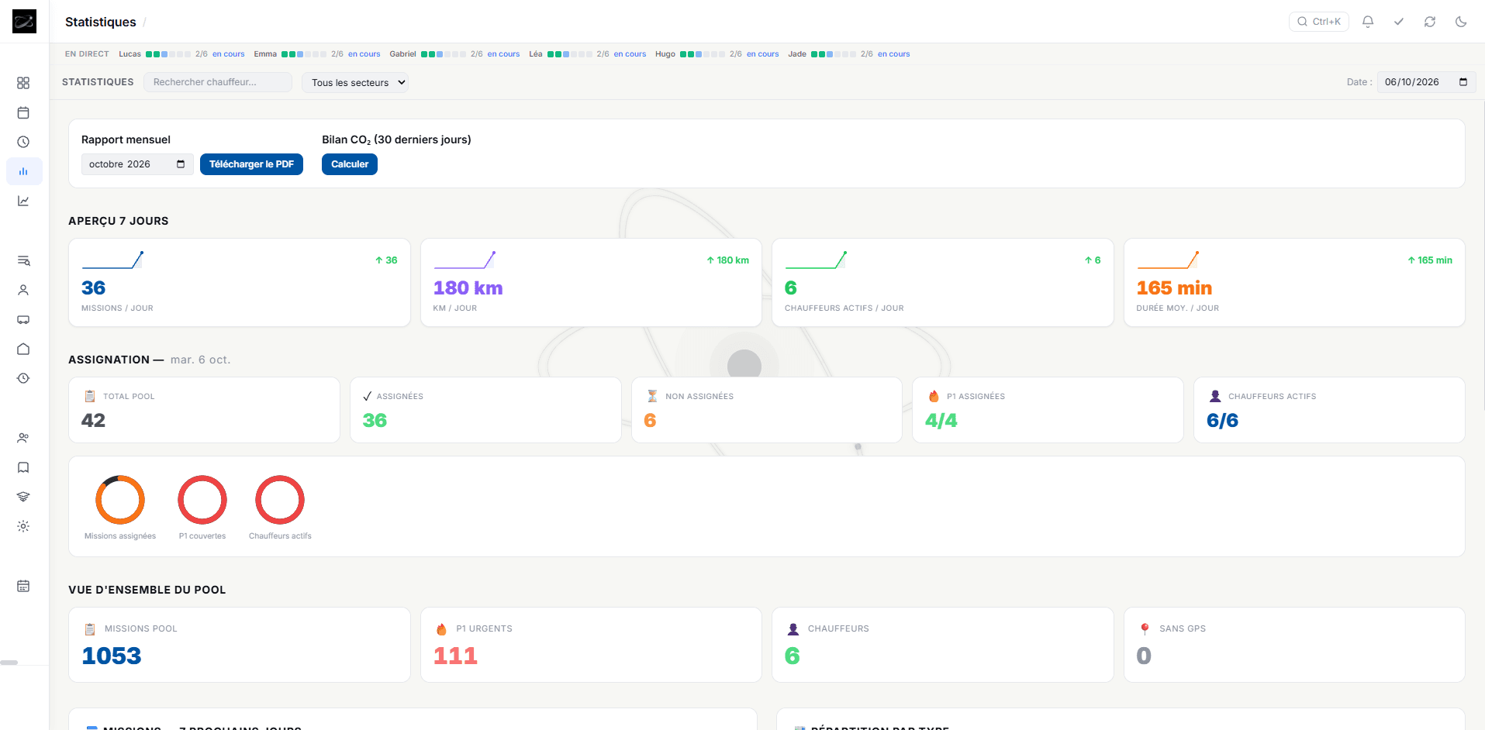This screenshot has width=1485, height=730.
Task: Click the checkmark icon in top bar
Action: pyautogui.click(x=1399, y=22)
